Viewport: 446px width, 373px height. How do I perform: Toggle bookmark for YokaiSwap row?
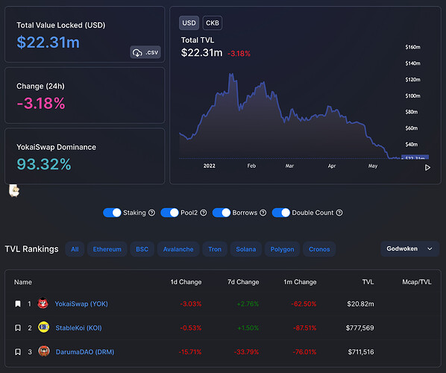(18, 304)
